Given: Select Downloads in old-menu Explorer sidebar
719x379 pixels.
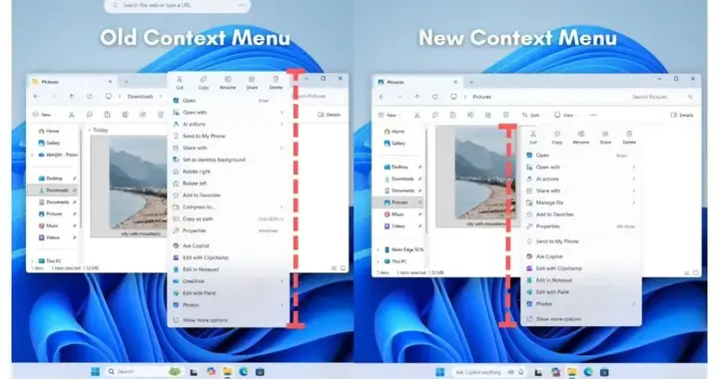Looking at the screenshot, I should click(x=53, y=189).
